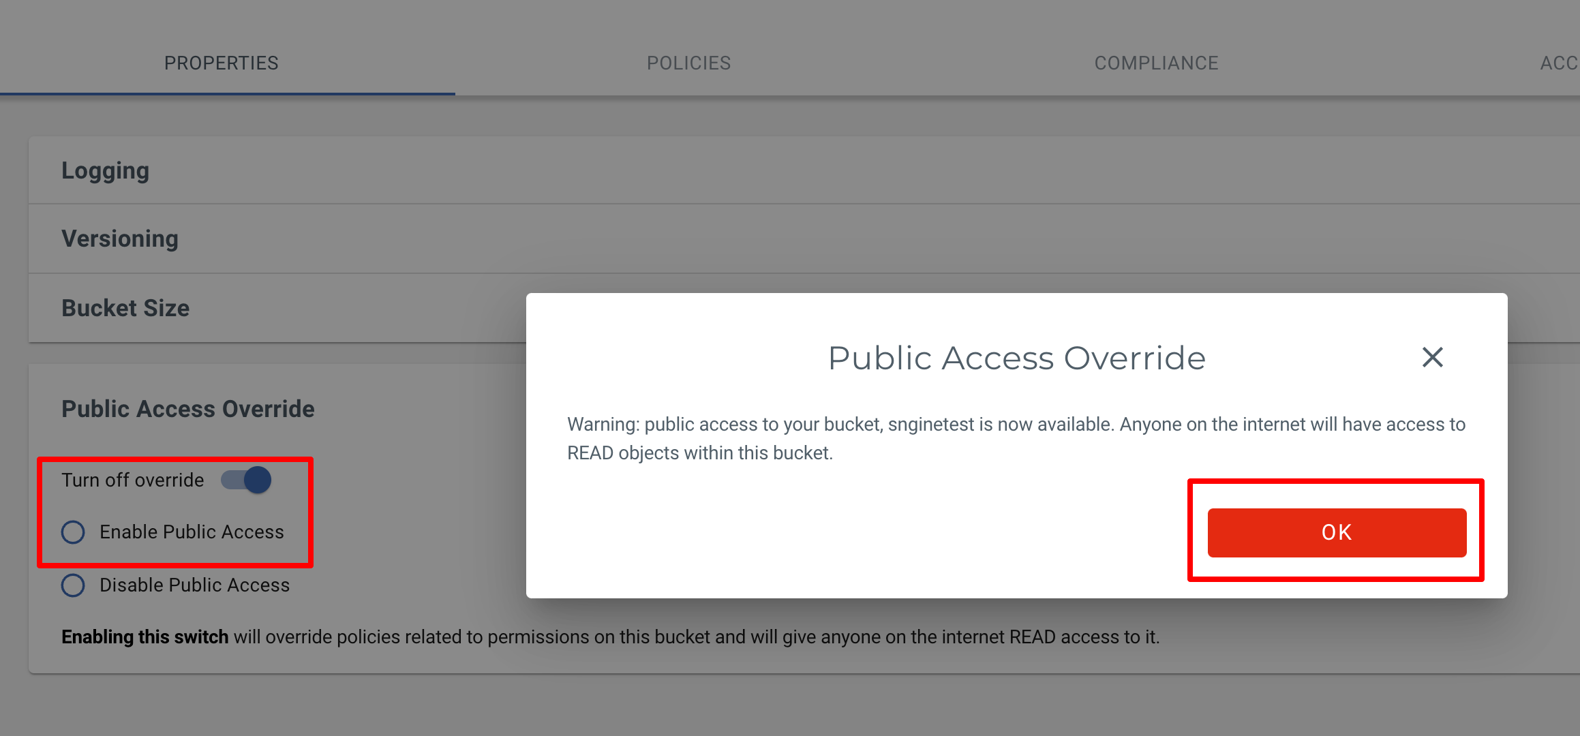
Task: Click the warning message about snginetest bucket
Action: click(1016, 438)
